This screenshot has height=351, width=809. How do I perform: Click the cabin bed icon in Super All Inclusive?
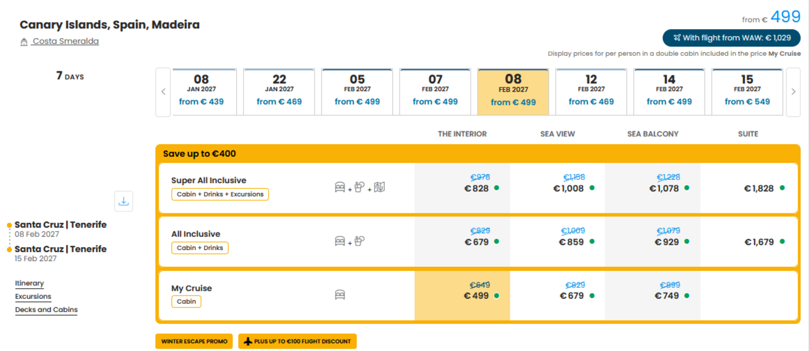coord(340,187)
